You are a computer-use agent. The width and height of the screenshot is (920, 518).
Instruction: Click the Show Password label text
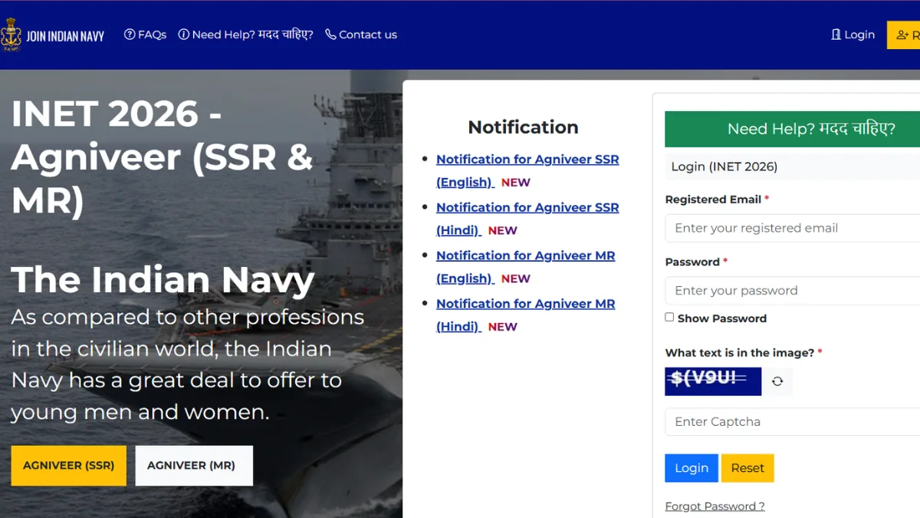(722, 318)
